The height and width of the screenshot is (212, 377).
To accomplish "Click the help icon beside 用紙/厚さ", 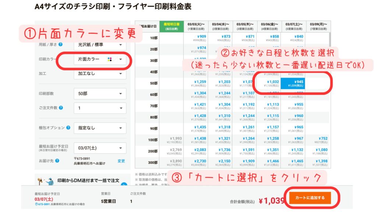I will 61,44.
